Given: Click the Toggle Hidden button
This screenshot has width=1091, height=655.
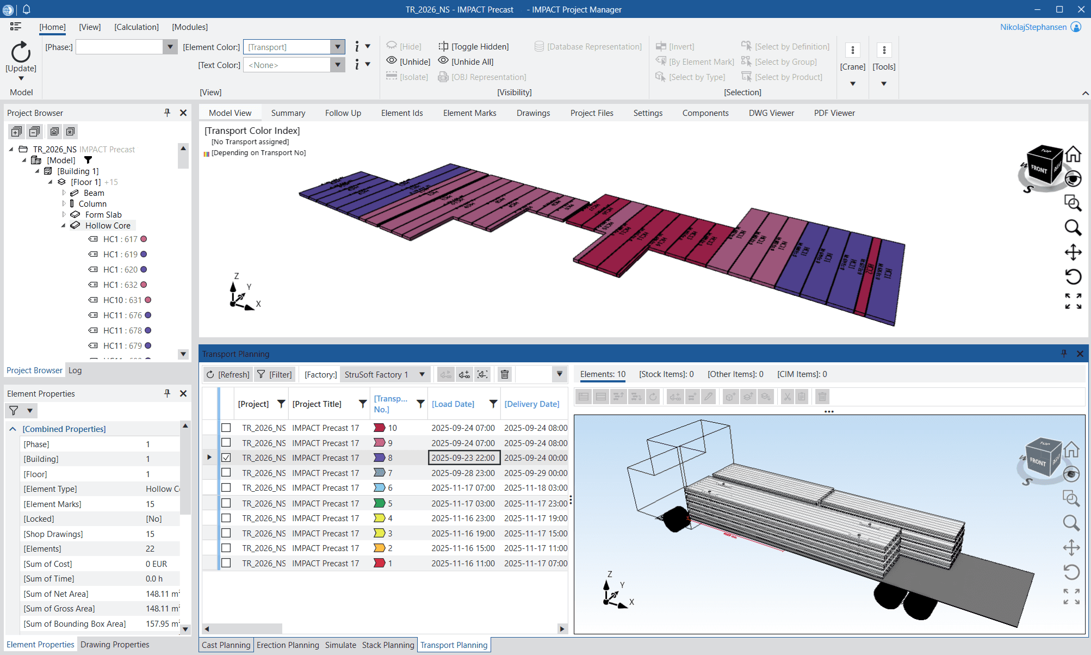Looking at the screenshot, I should coord(474,46).
